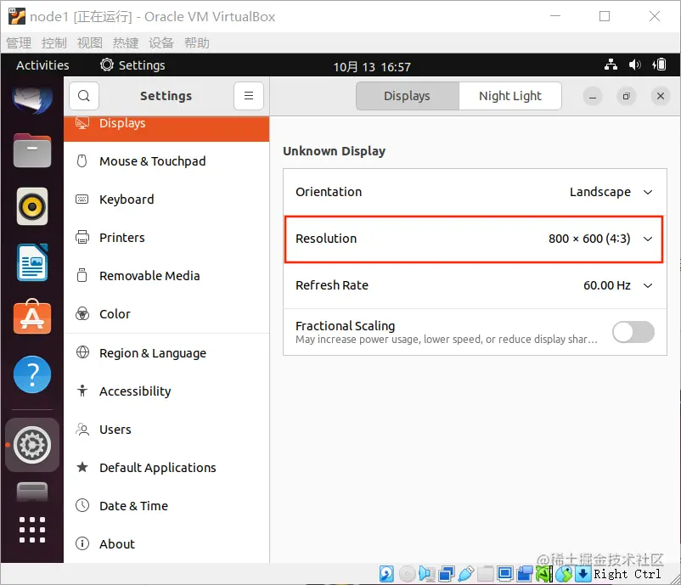
Task: Open the 管理 menu in VirtualBox
Action: pyautogui.click(x=19, y=43)
